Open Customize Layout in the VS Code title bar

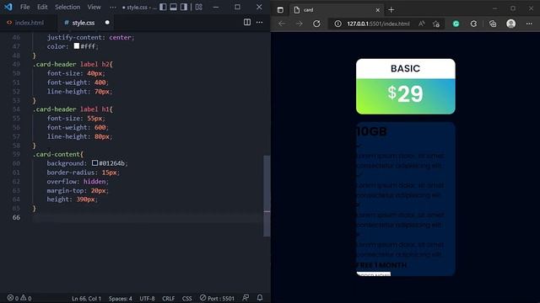pyautogui.click(x=199, y=7)
